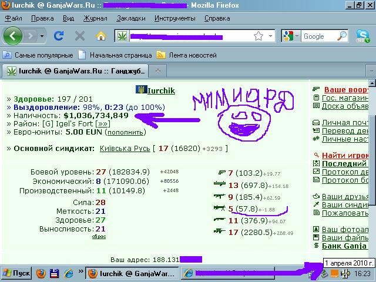Click the Пуск start button
This screenshot has height=282, width=376.
point(16,273)
